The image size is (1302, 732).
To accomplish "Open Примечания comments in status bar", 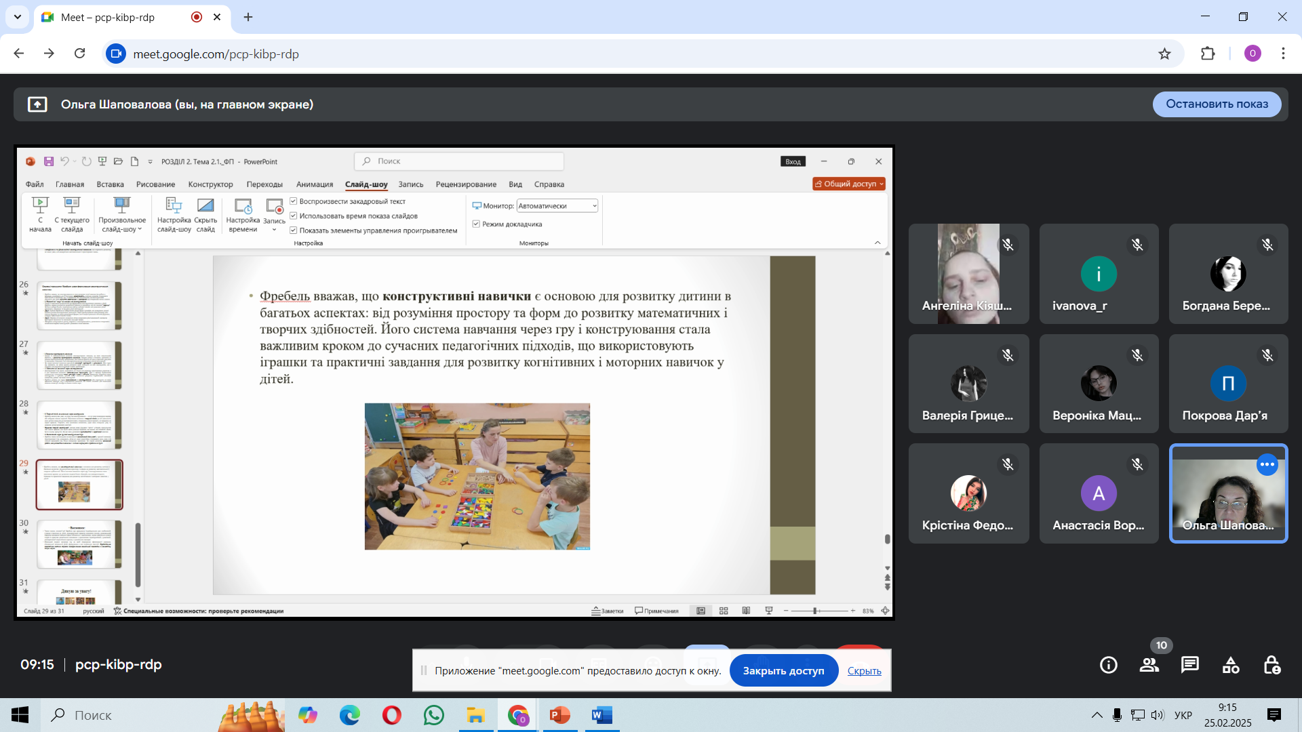I will (656, 611).
